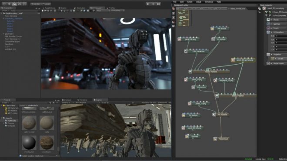Open the Cloud menu in Octane
287x161 pixels.
click(x=198, y=2)
